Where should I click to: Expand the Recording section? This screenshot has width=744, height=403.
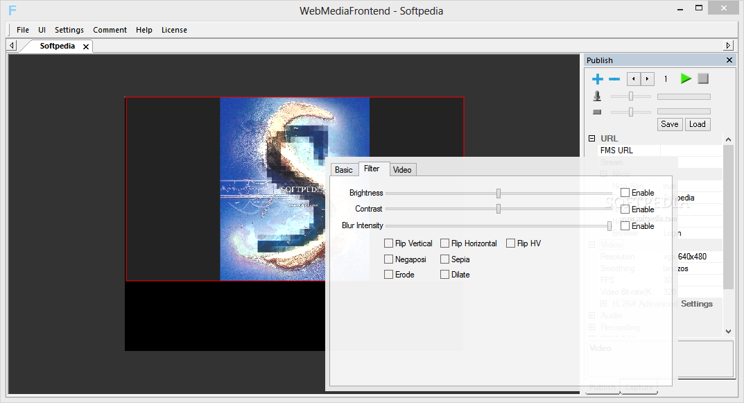coord(591,327)
